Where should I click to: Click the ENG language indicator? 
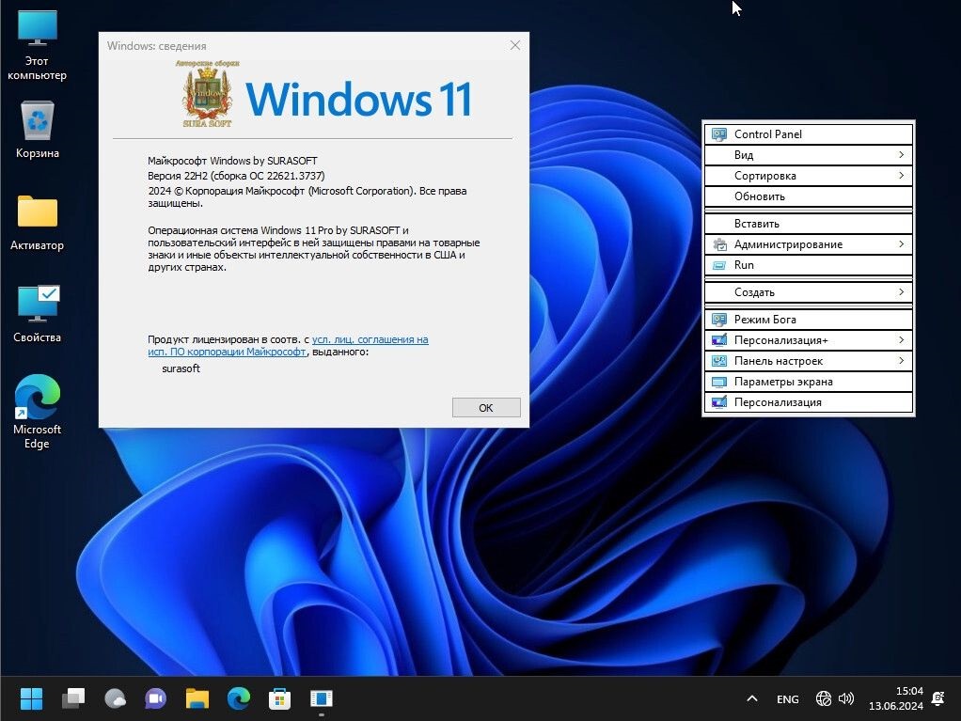tap(788, 699)
